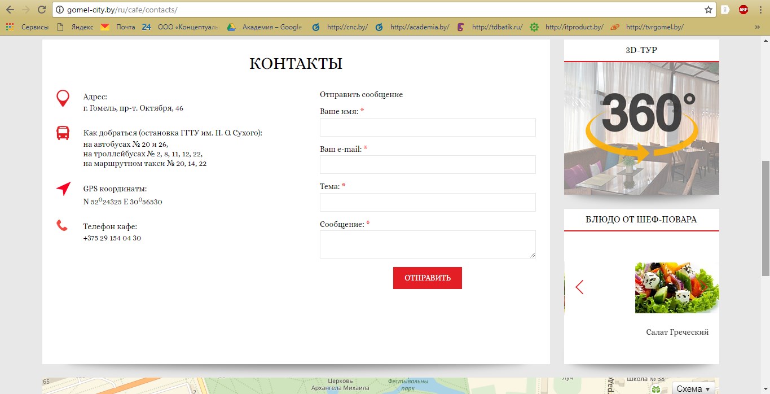
Task: Click the red bus icon
Action: [x=63, y=133]
